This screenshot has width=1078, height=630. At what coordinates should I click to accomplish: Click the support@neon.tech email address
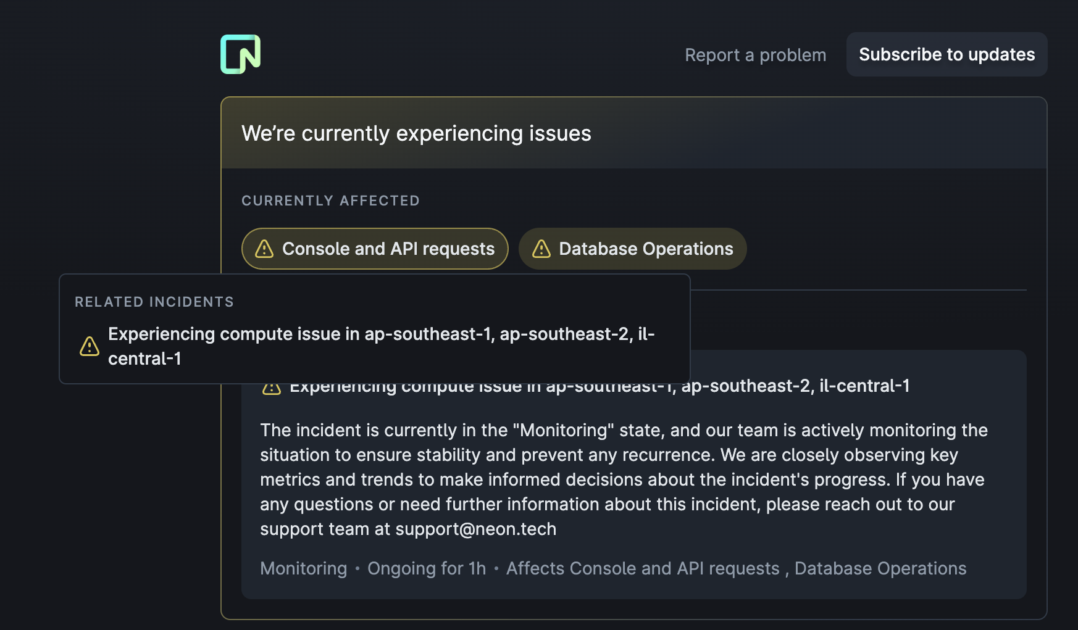pos(475,529)
